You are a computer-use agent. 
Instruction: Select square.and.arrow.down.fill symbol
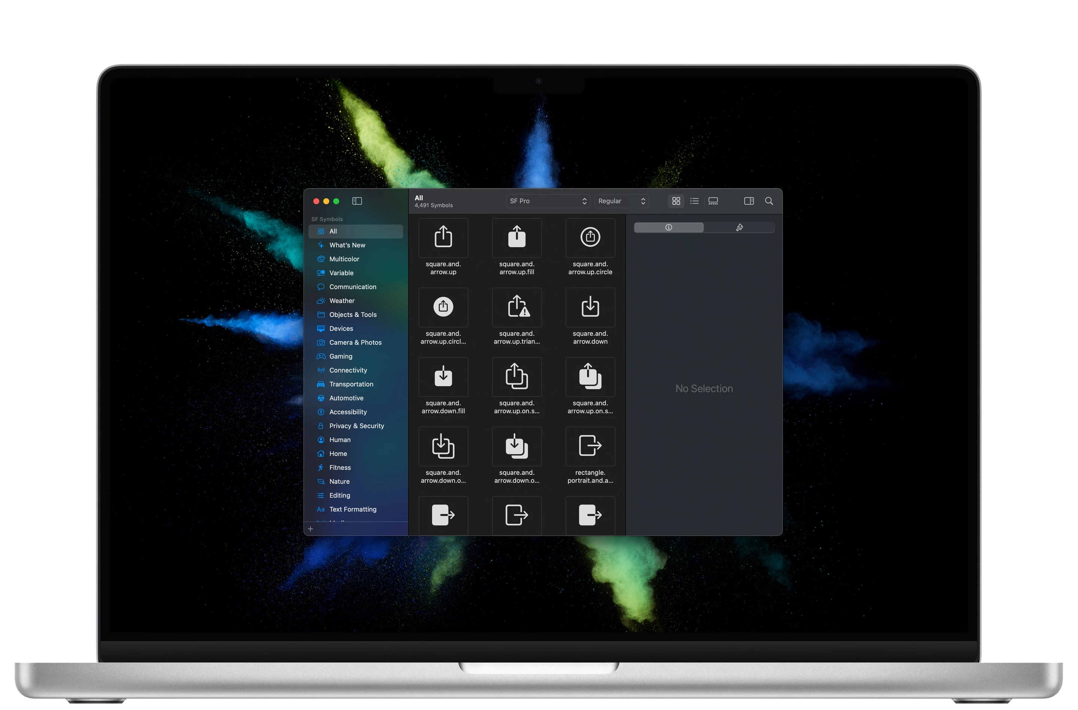tap(443, 377)
